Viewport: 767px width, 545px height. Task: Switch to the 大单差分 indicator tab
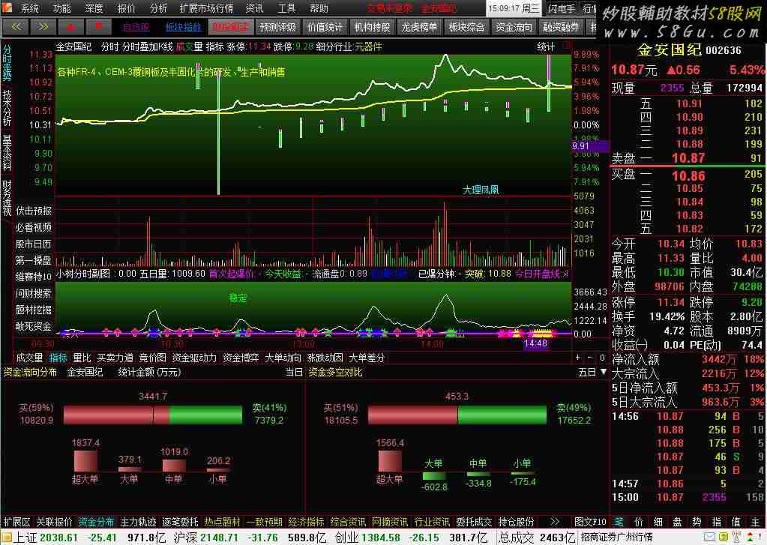tap(367, 358)
